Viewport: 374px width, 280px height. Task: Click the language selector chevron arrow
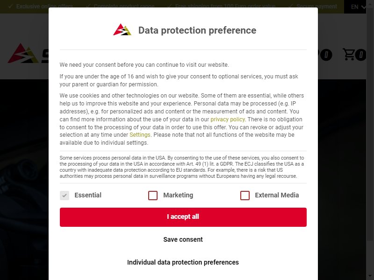tap(363, 7)
